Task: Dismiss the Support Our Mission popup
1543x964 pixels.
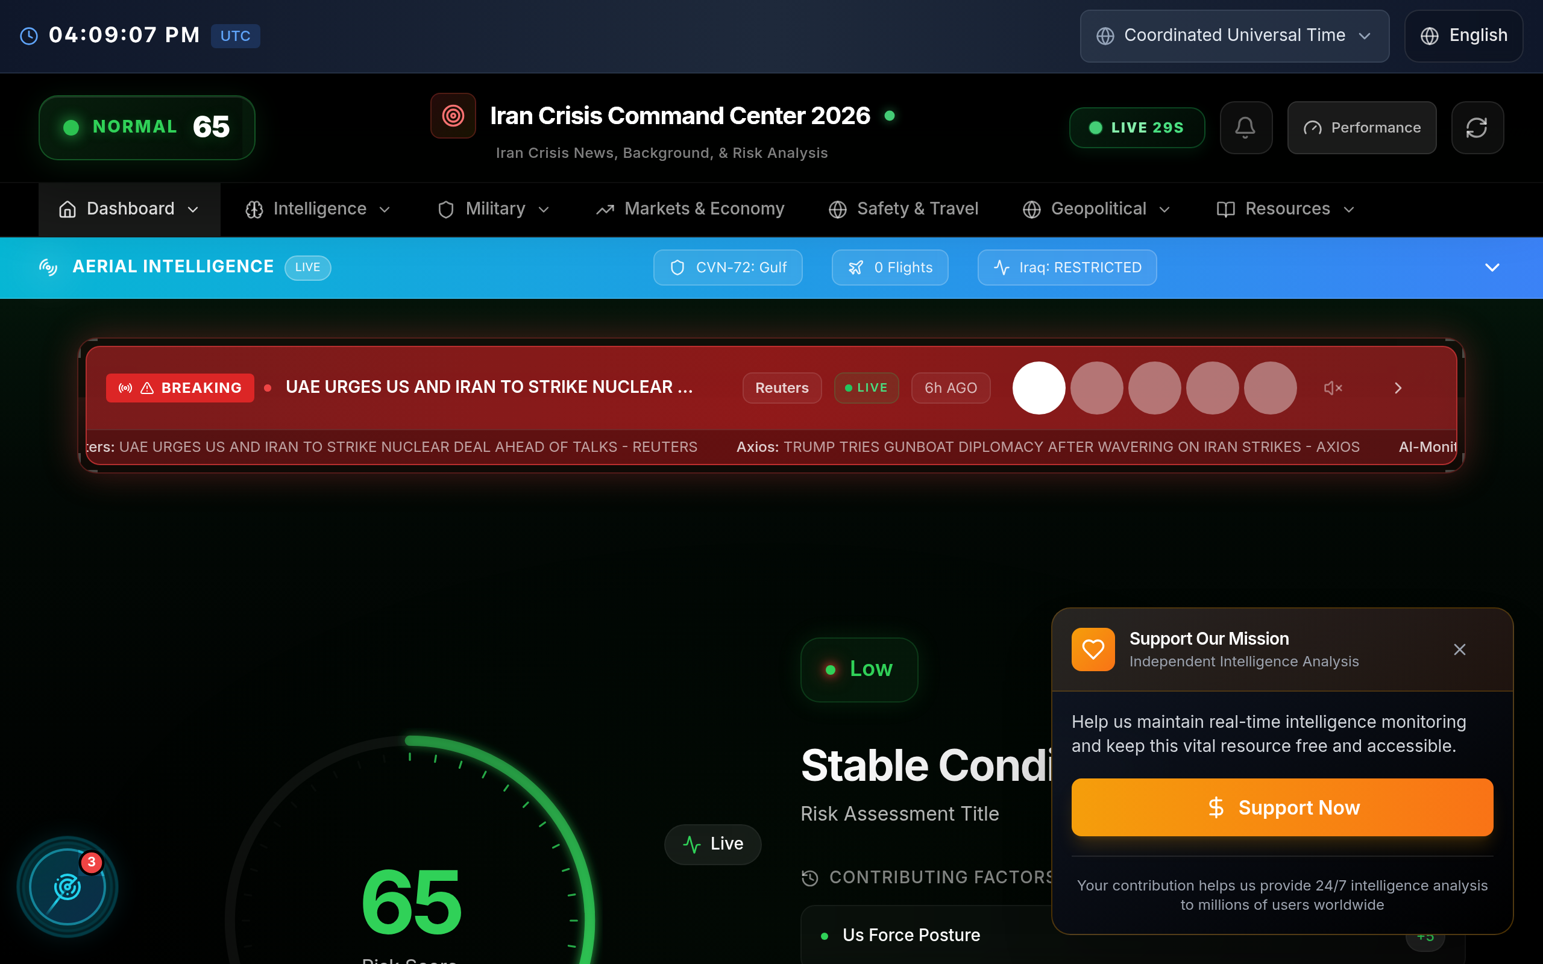Action: pos(1460,649)
